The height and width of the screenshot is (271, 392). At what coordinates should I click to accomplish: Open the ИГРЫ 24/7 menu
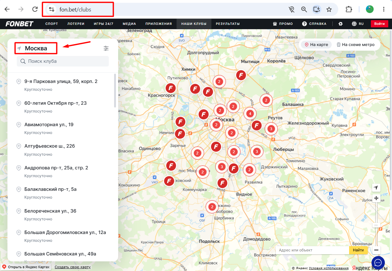(104, 24)
